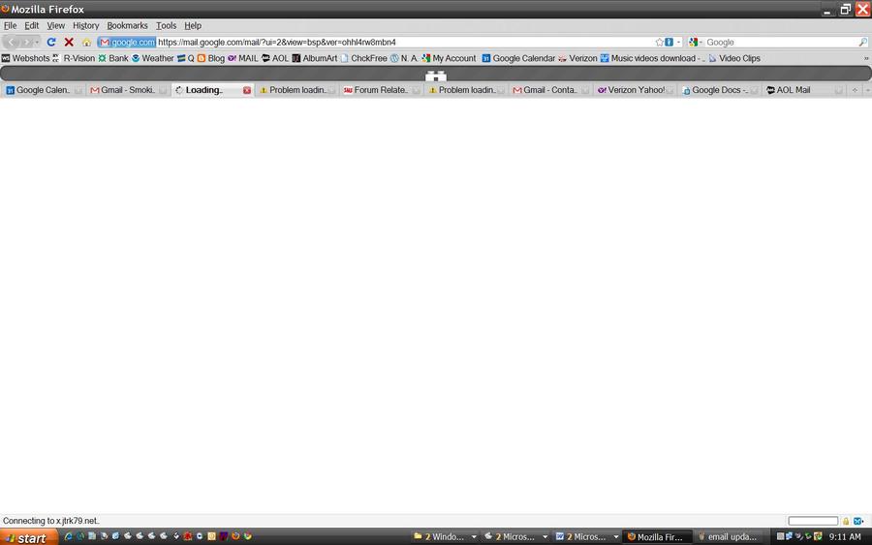Click the page load progress bar
Screen dimensions: 872x545
pyautogui.click(x=812, y=521)
